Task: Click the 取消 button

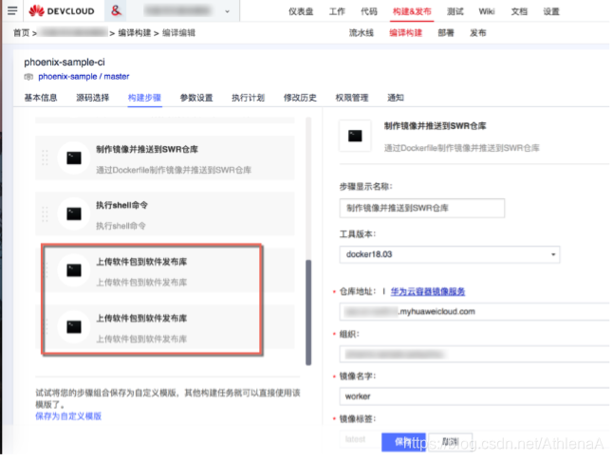Action: (450, 442)
